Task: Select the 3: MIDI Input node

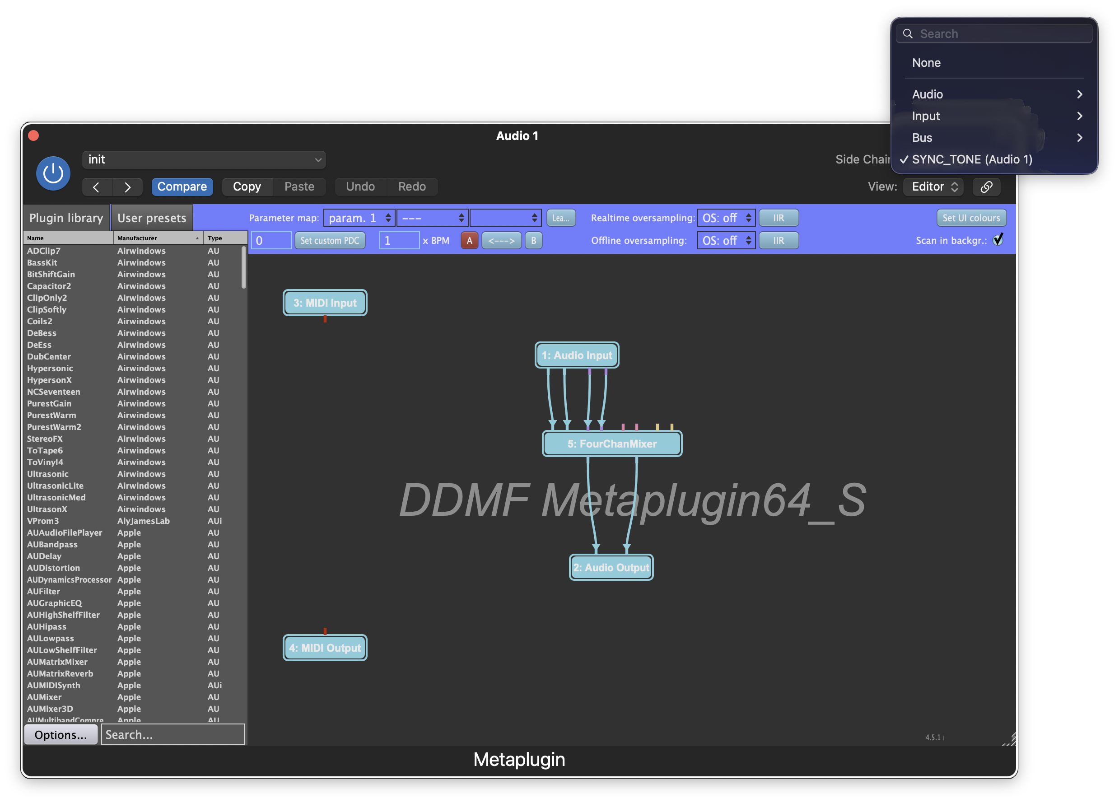Action: pos(325,303)
